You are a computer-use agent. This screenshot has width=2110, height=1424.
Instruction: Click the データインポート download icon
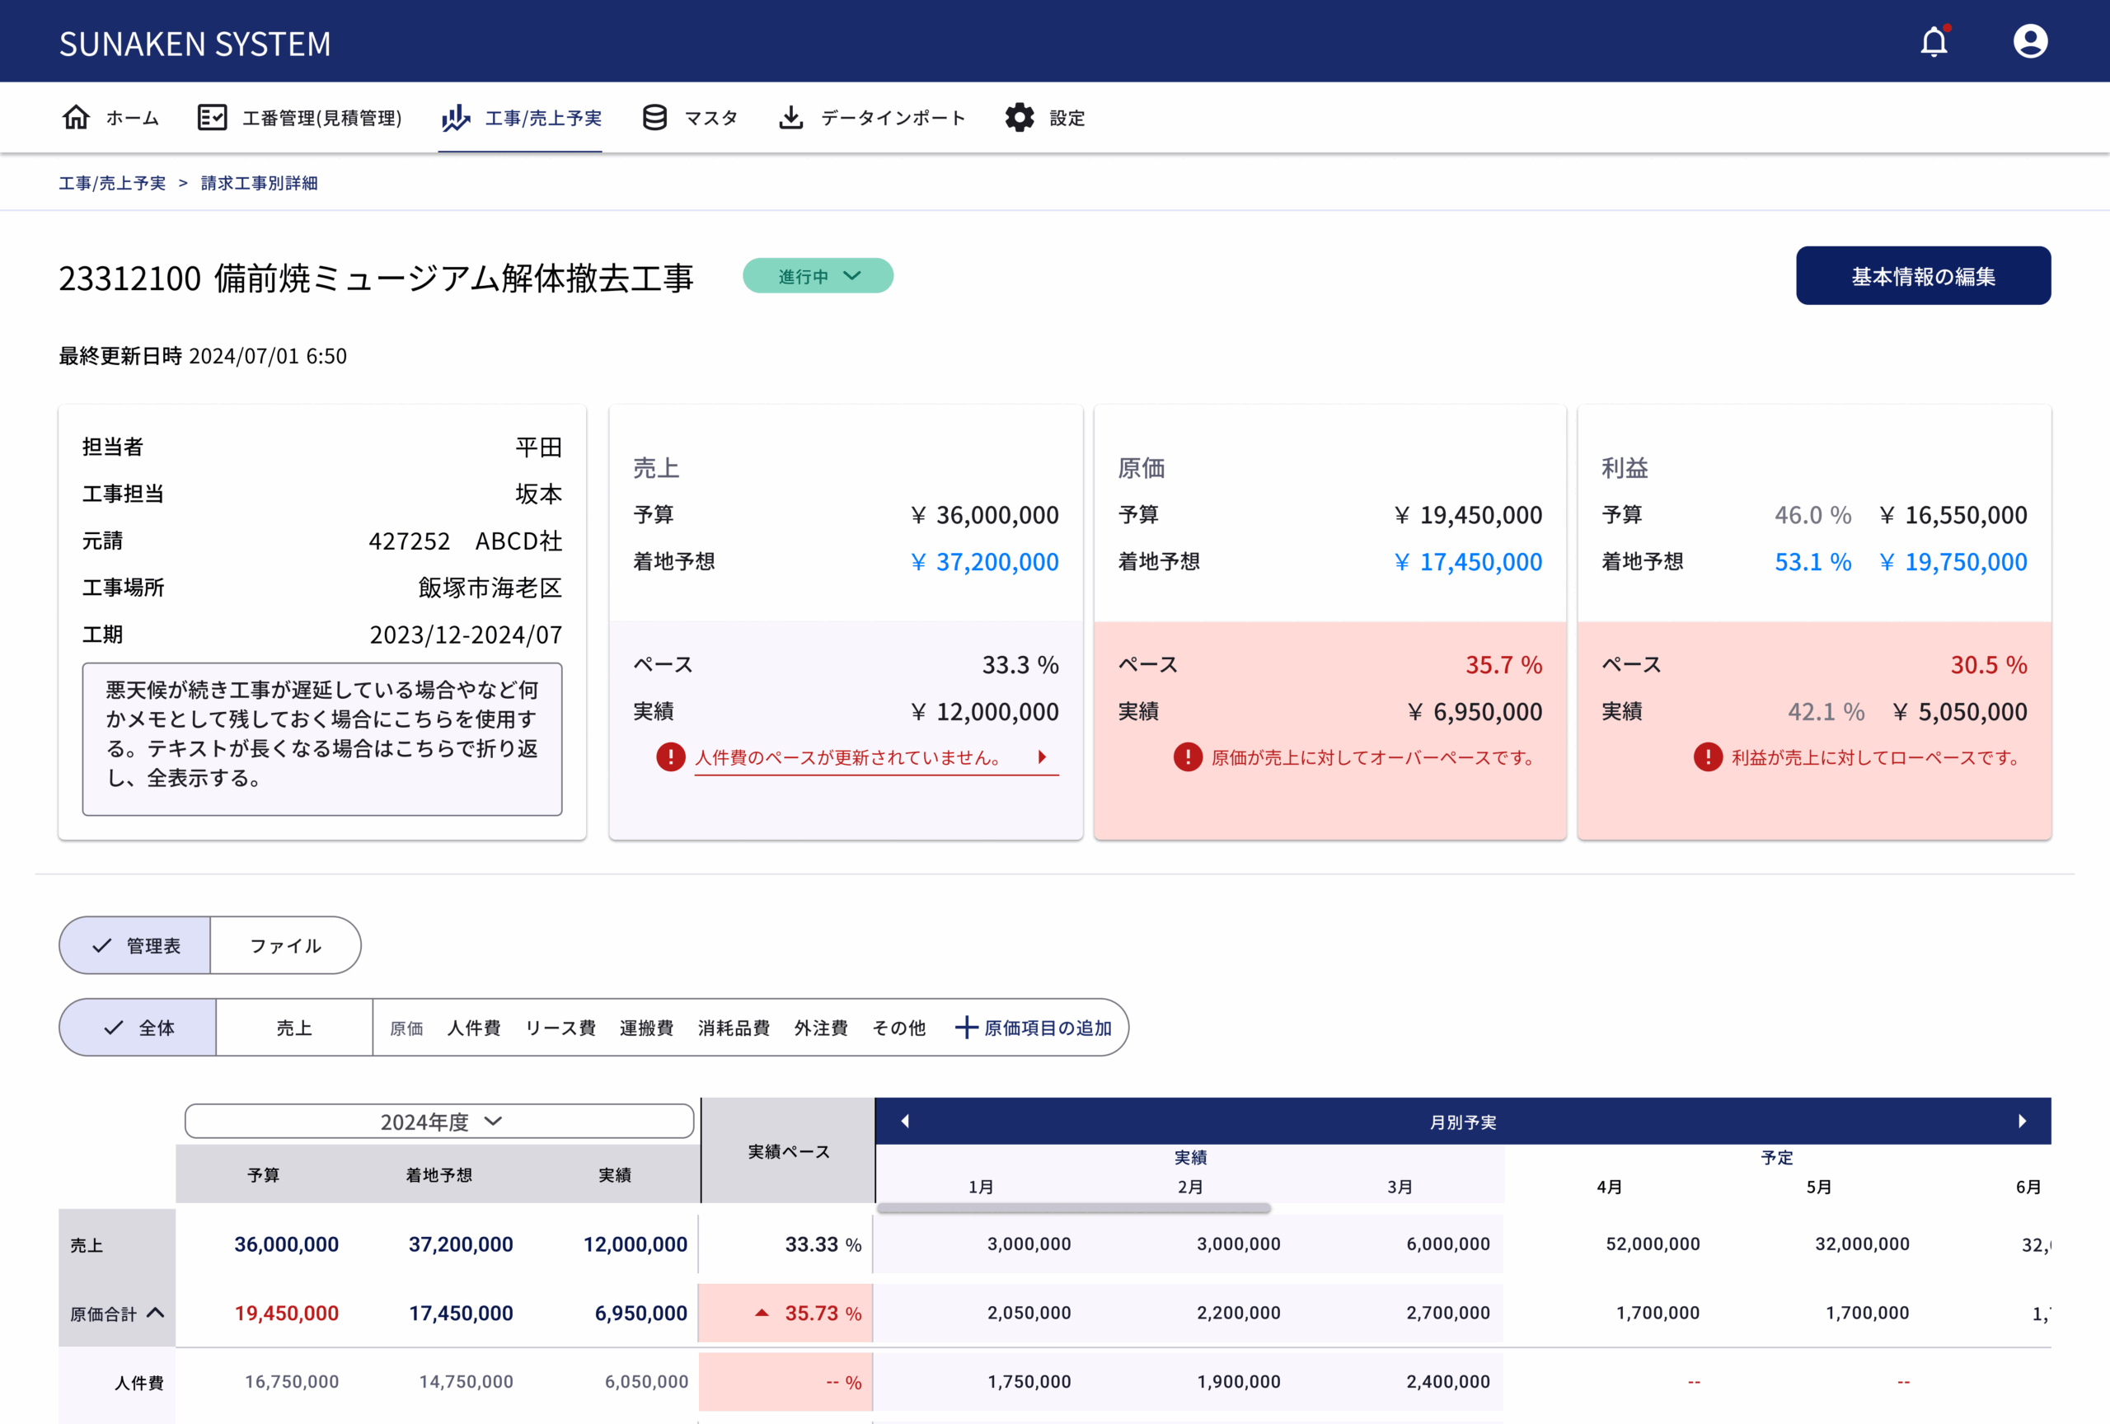click(790, 117)
